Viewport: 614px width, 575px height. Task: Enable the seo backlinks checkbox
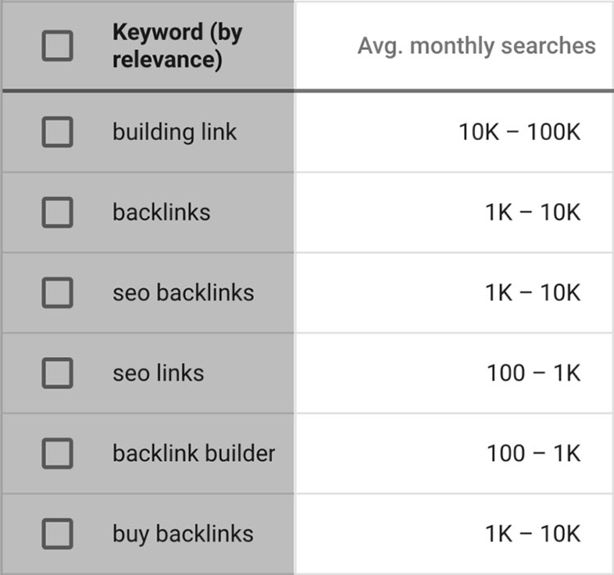click(57, 292)
